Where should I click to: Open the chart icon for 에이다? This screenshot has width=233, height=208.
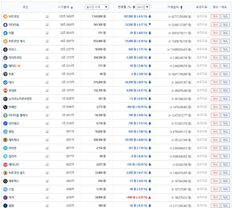click(x=47, y=66)
